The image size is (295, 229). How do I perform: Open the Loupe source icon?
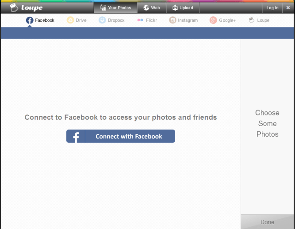point(252,20)
